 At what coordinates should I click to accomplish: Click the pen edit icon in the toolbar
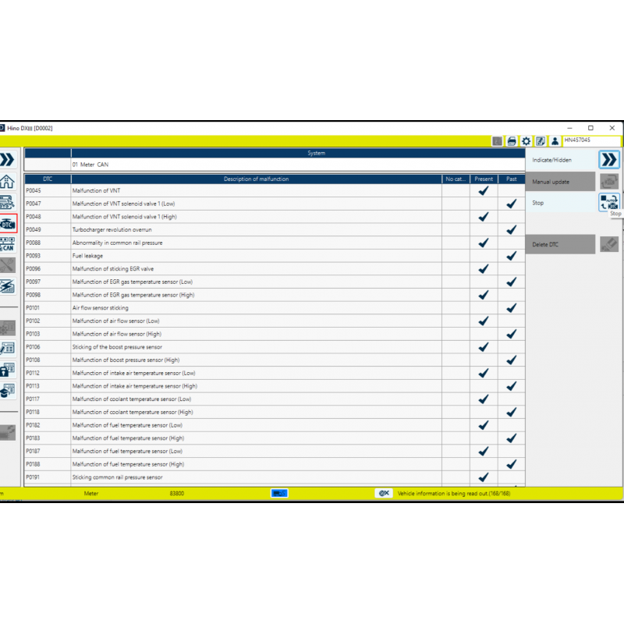(541, 140)
